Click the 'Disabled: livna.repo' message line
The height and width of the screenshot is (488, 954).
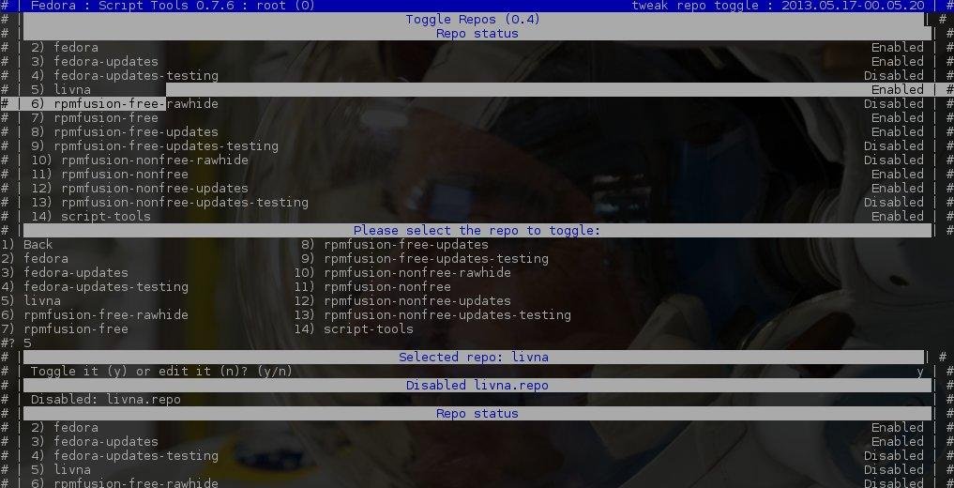[106, 400]
